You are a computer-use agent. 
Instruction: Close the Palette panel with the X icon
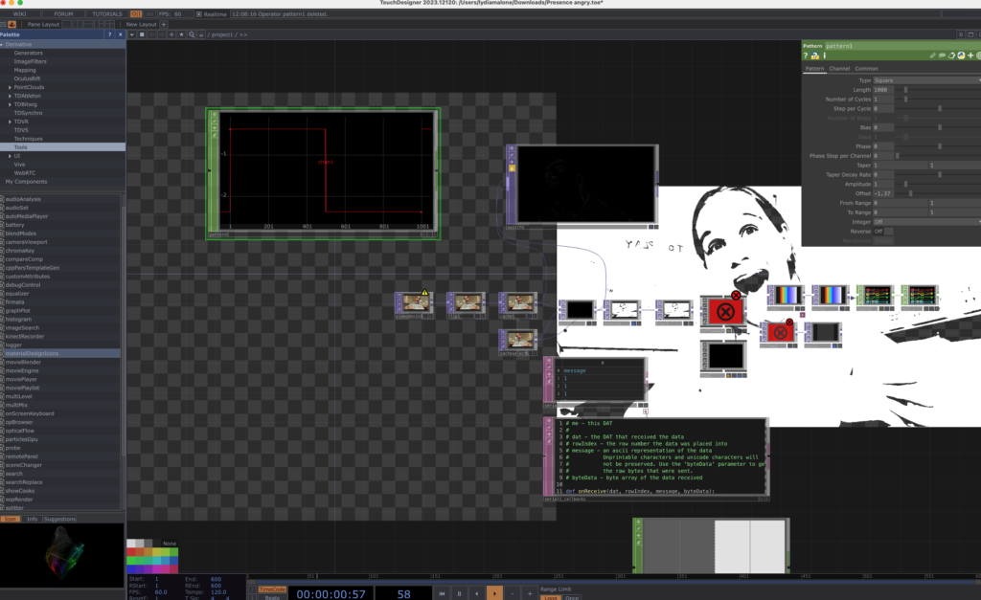pos(119,34)
